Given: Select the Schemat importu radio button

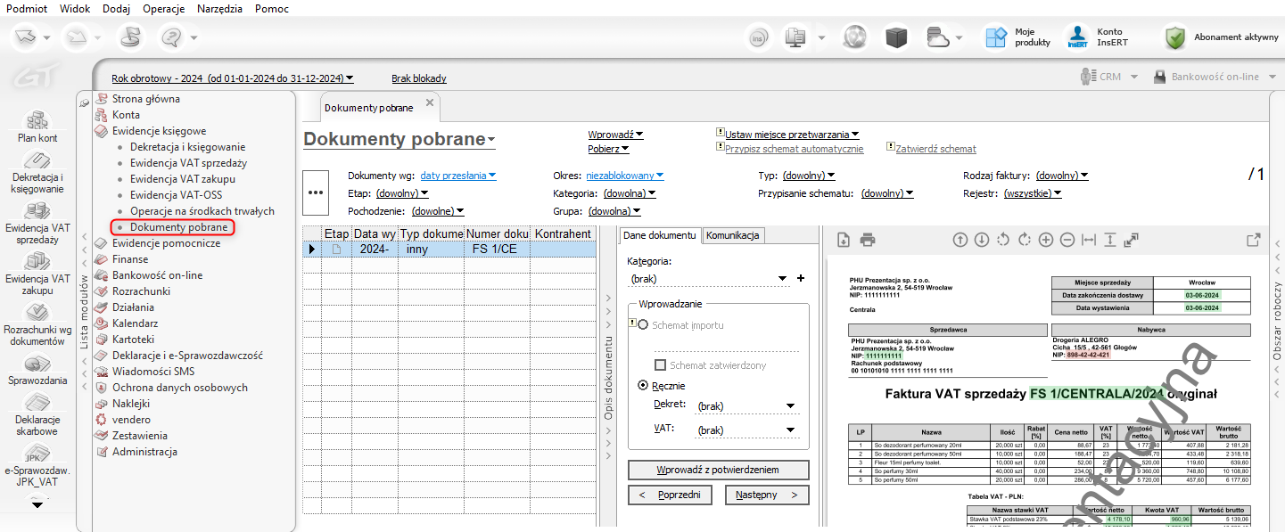Looking at the screenshot, I should click(x=644, y=325).
